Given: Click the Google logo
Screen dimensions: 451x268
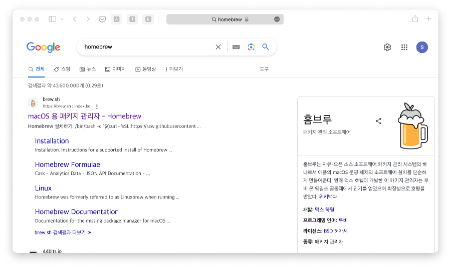Looking at the screenshot, I should 43,47.
